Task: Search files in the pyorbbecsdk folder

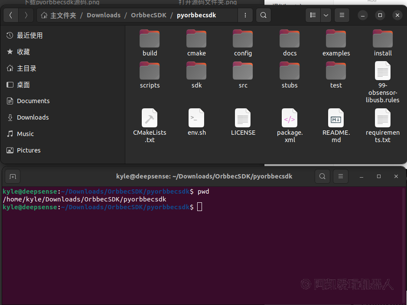Action: point(263,15)
